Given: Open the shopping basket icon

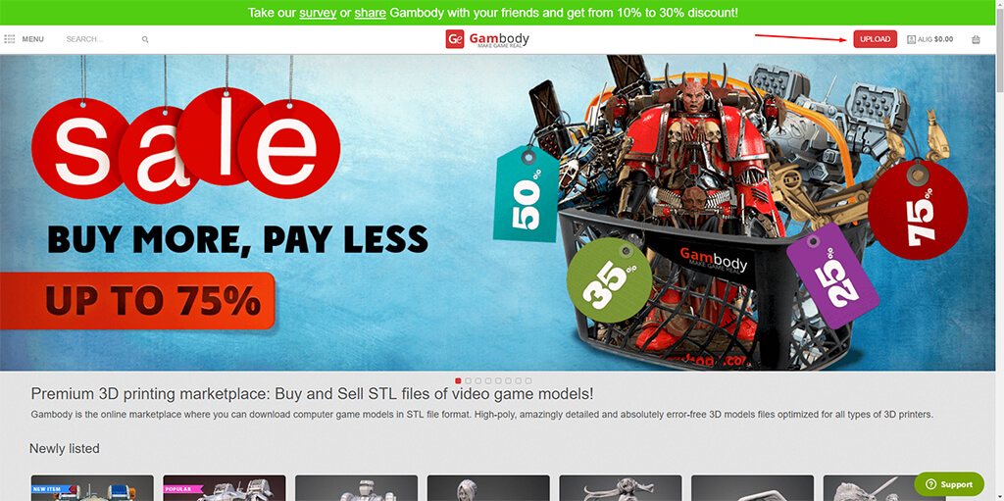Looking at the screenshot, I should click(x=976, y=39).
